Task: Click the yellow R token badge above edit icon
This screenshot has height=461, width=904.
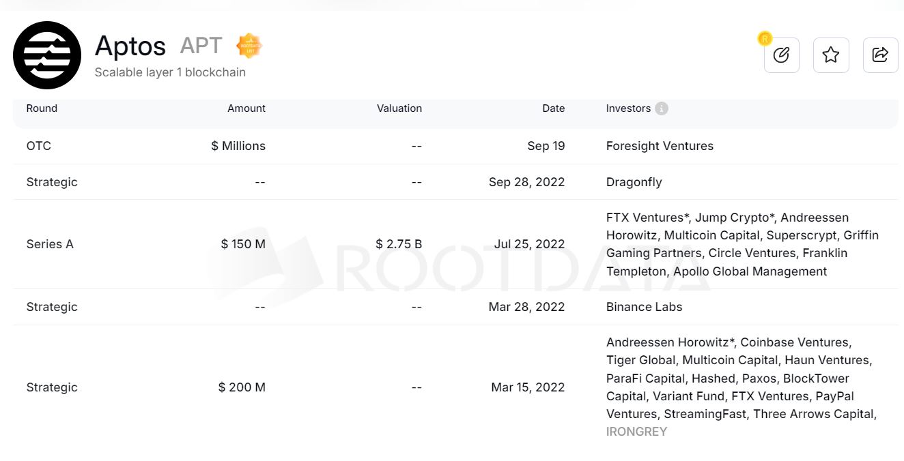Action: (x=765, y=39)
